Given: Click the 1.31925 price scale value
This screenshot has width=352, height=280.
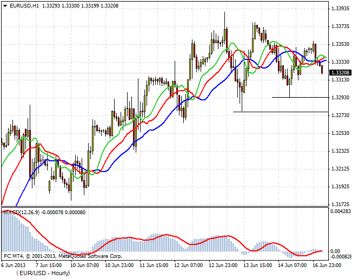Looking at the screenshot, I should click(340, 187).
